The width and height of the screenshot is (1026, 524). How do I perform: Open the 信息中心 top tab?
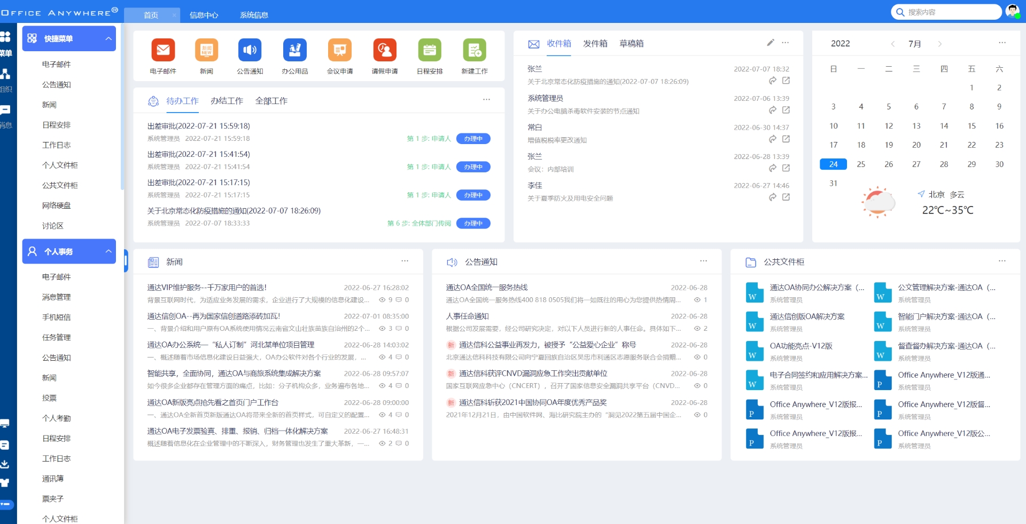tap(204, 15)
